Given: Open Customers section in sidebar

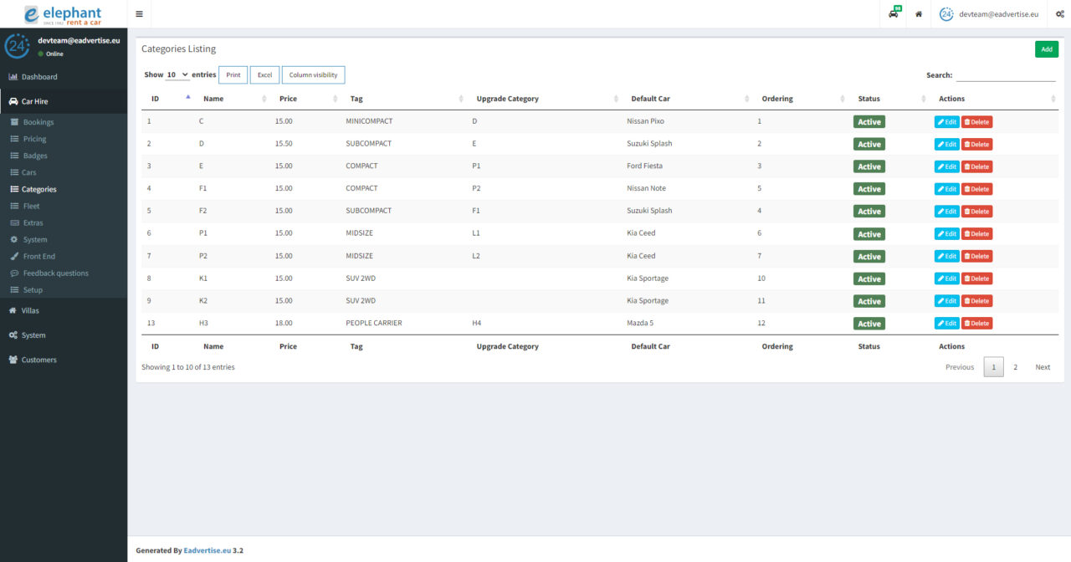Looking at the screenshot, I should click(x=38, y=360).
